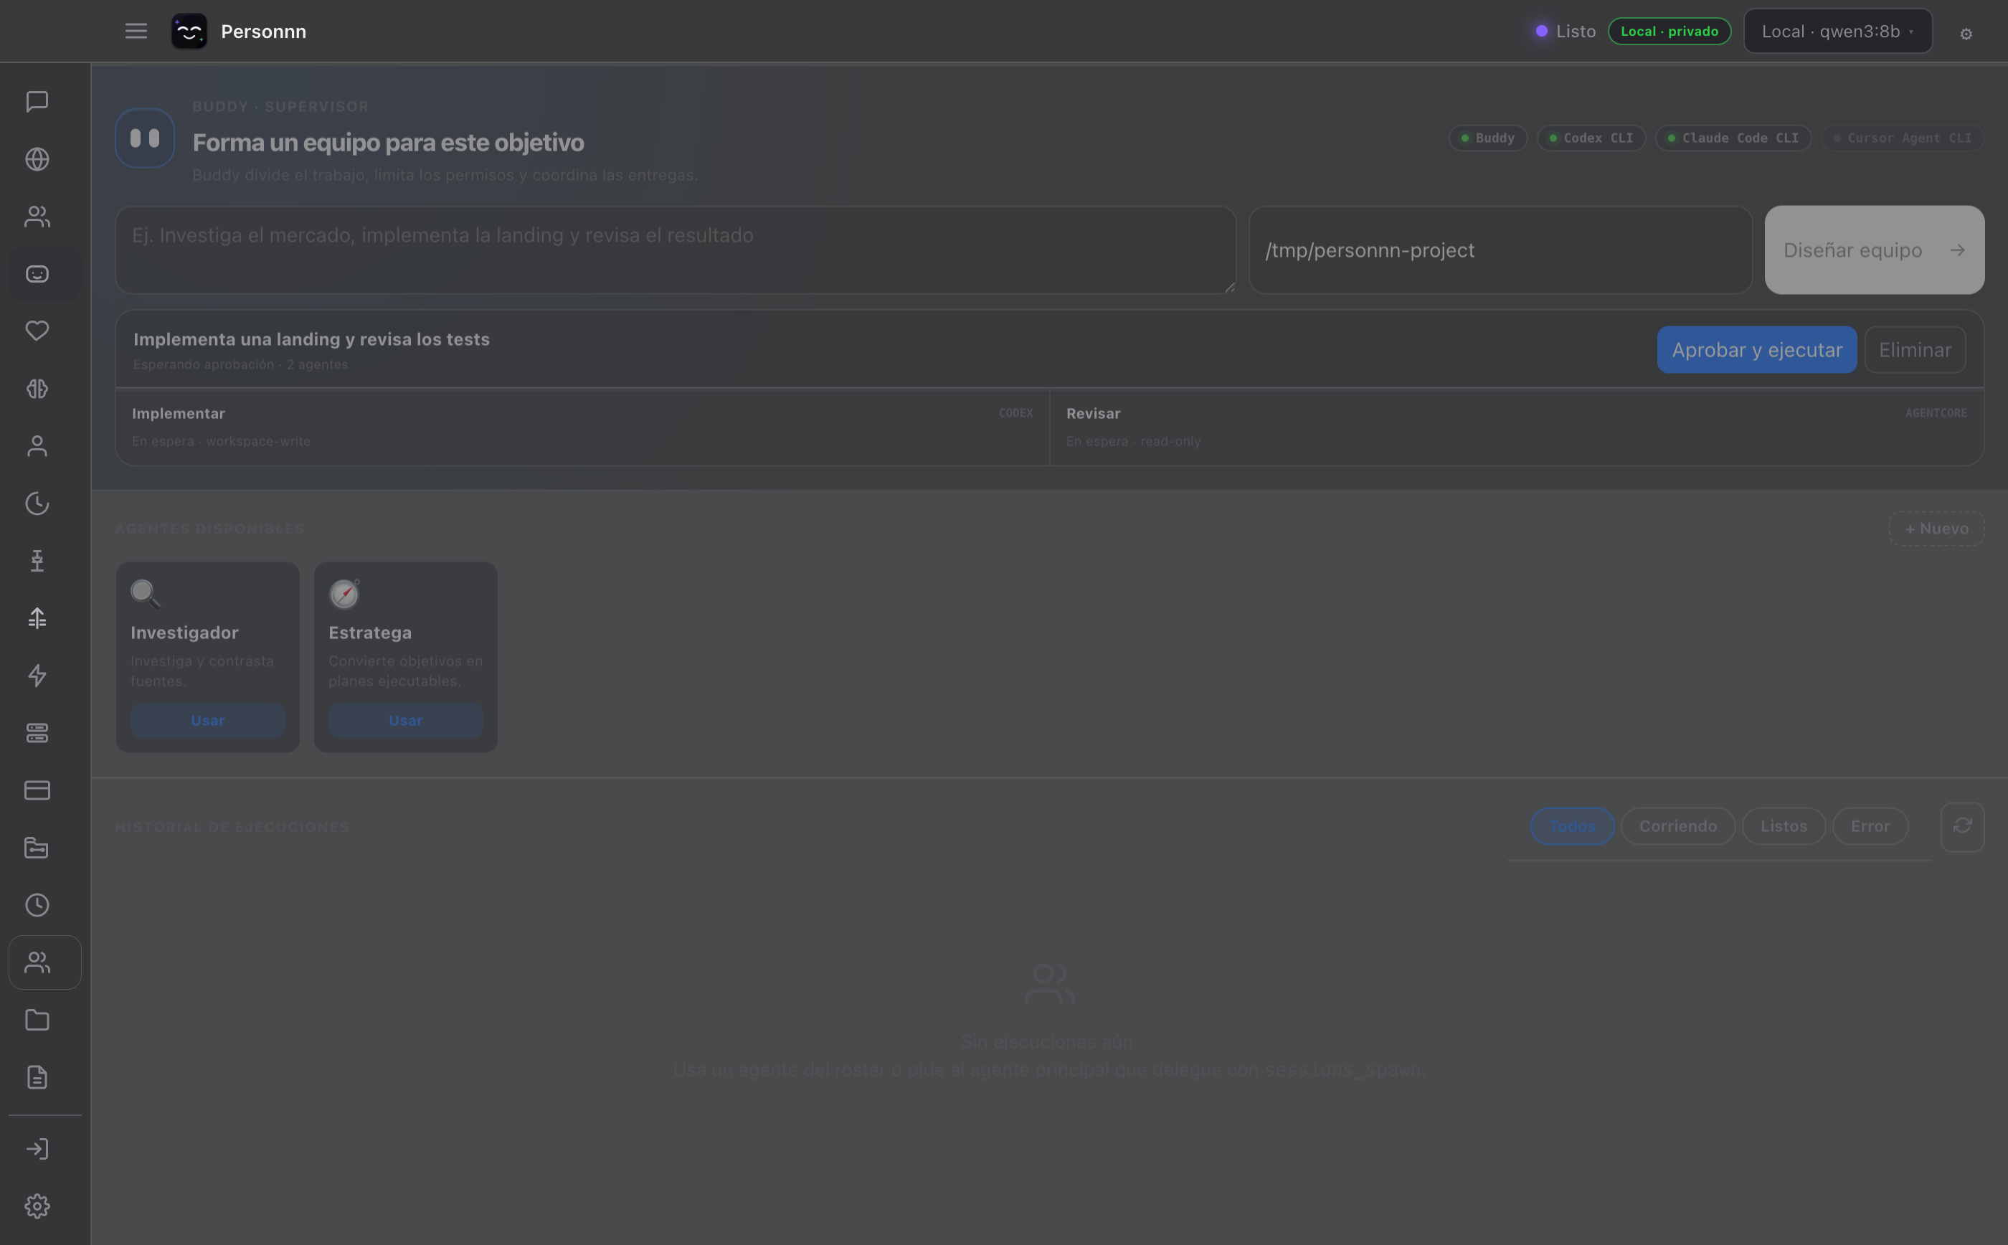Viewport: 2008px width, 1245px height.
Task: Click the Listo status indicator
Action: 1565,32
